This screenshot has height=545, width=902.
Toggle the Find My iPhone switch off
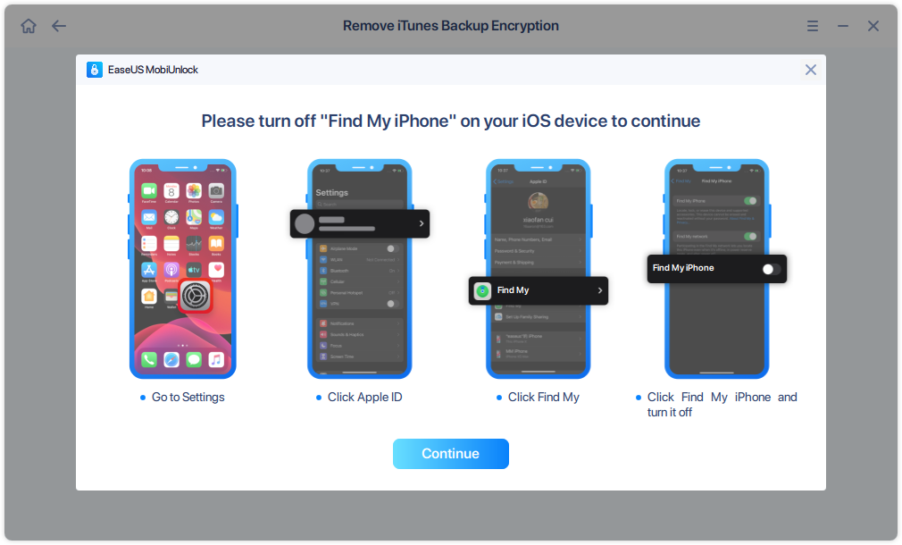771,269
